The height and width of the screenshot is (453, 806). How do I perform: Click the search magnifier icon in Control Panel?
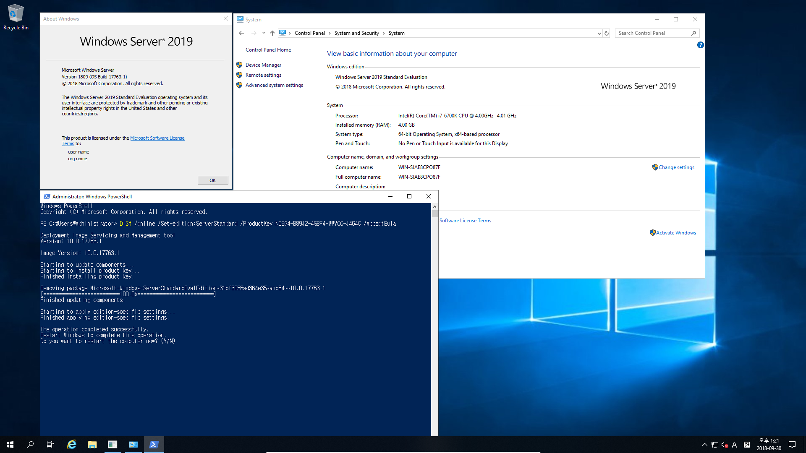(x=694, y=33)
